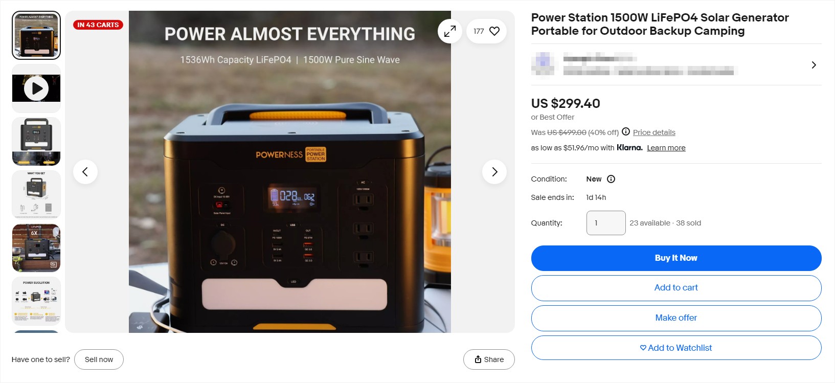Open Price details link
The width and height of the screenshot is (835, 383).
(654, 132)
